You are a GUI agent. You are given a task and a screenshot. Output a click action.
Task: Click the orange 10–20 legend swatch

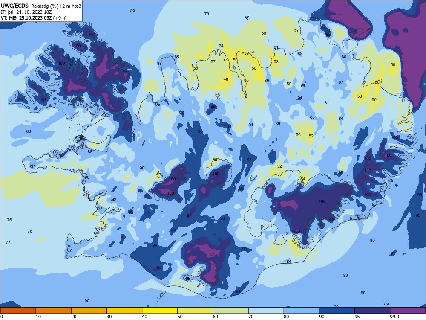pyautogui.click(x=54, y=311)
